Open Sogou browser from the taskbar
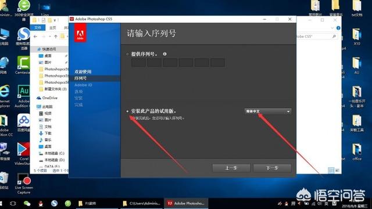Screen dimensions: 372x209 pos(54,203)
